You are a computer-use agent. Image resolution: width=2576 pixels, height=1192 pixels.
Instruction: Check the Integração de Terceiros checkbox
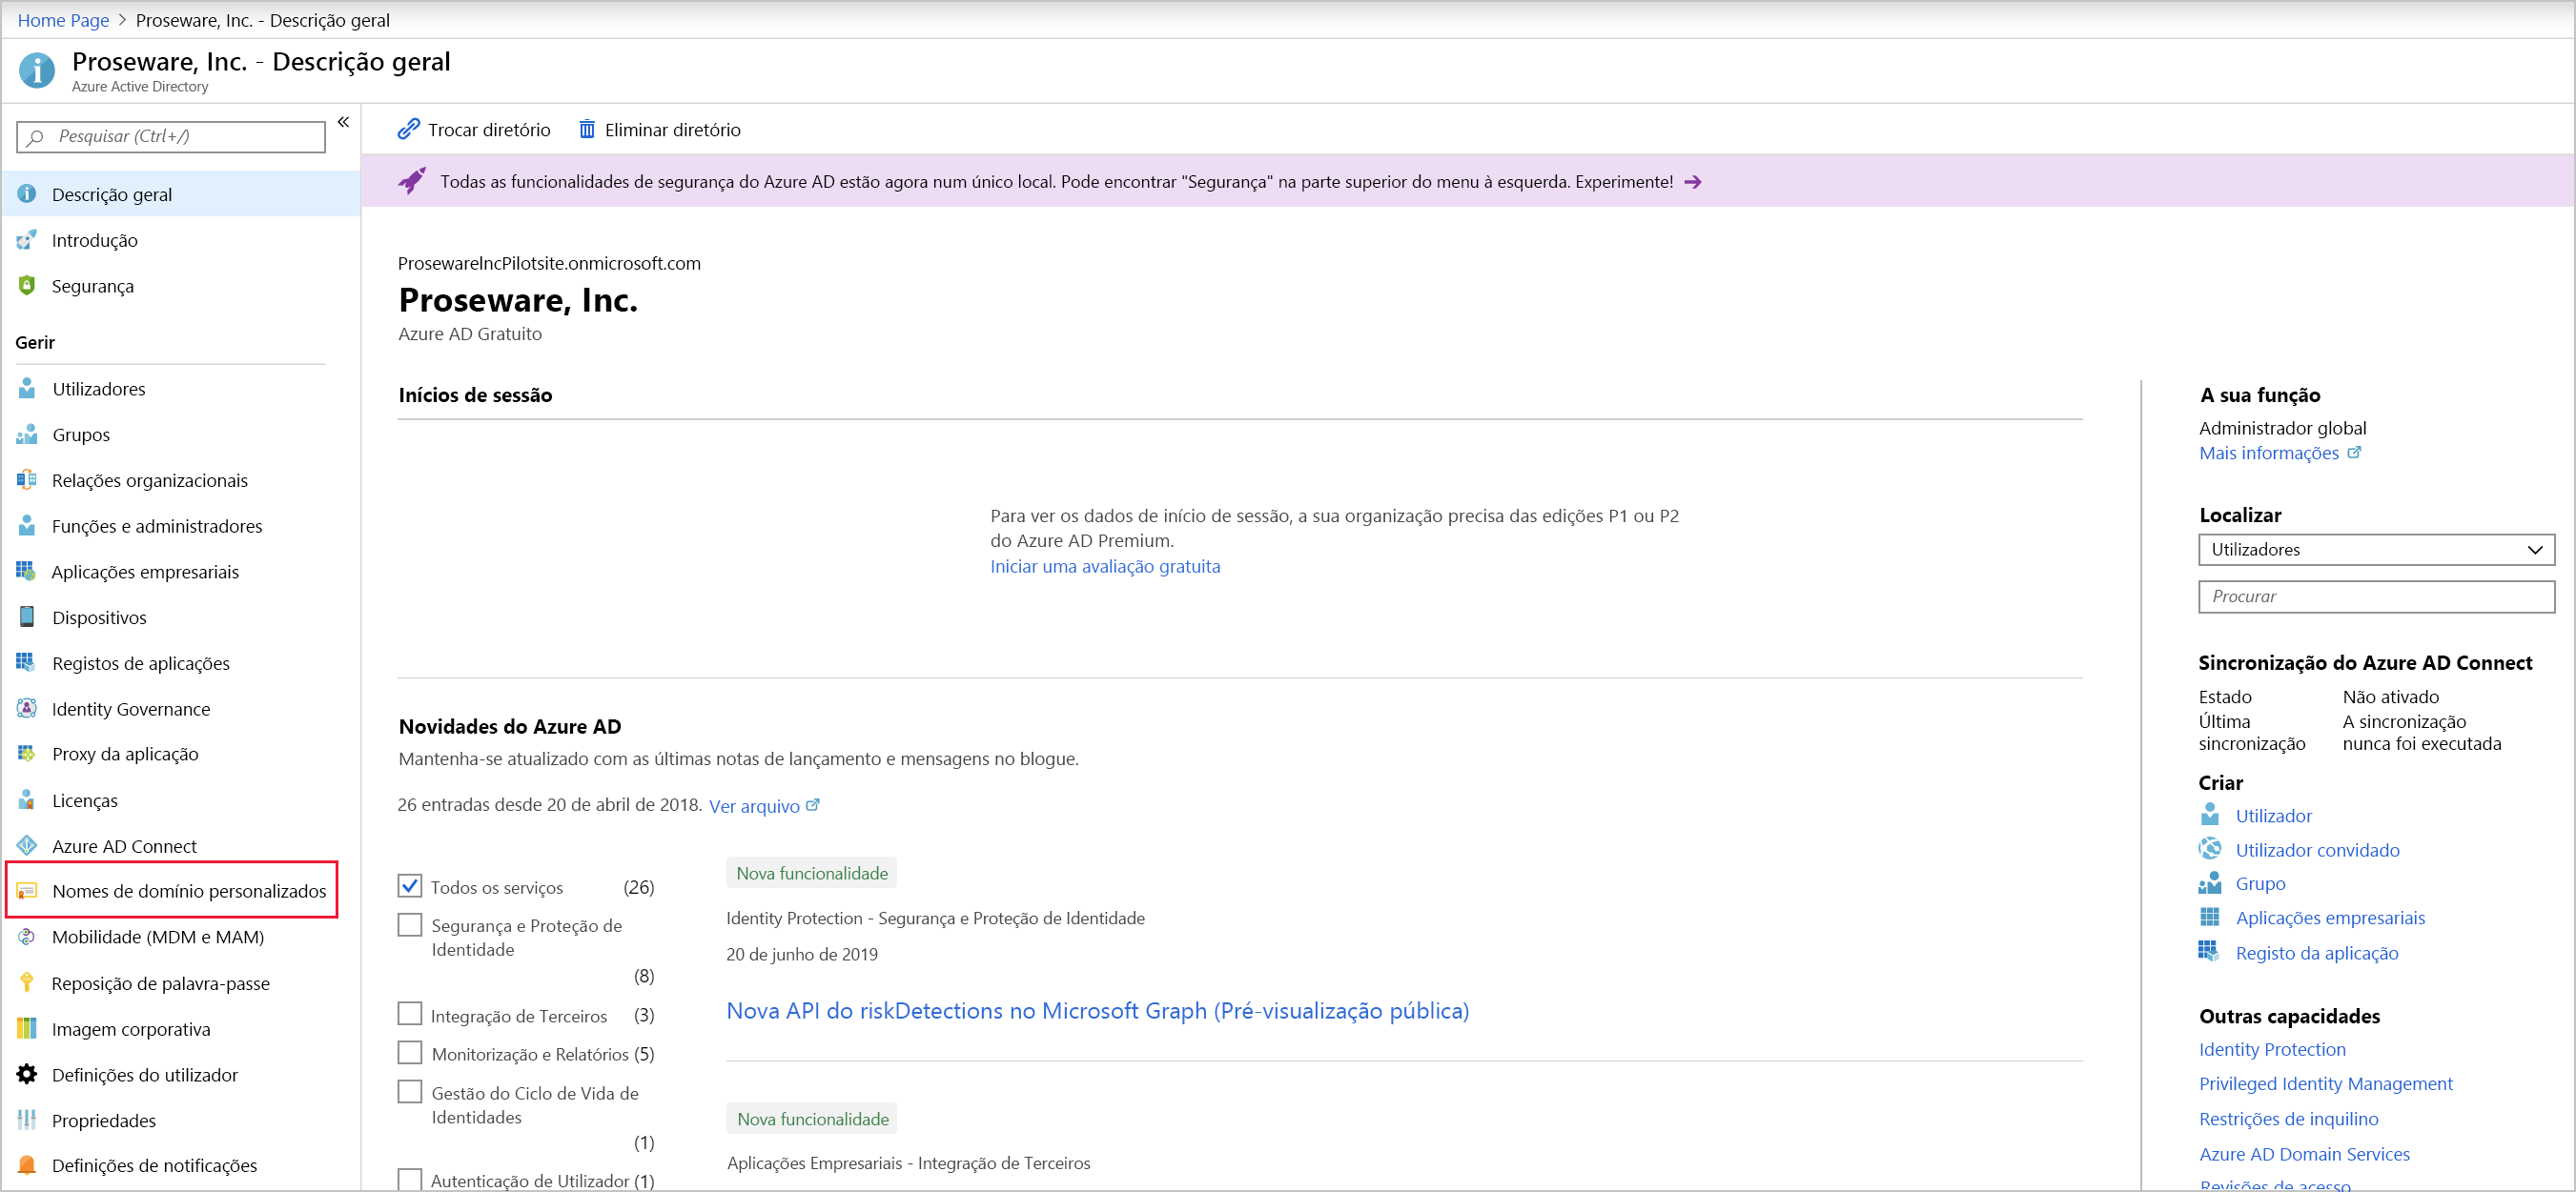(x=410, y=1014)
